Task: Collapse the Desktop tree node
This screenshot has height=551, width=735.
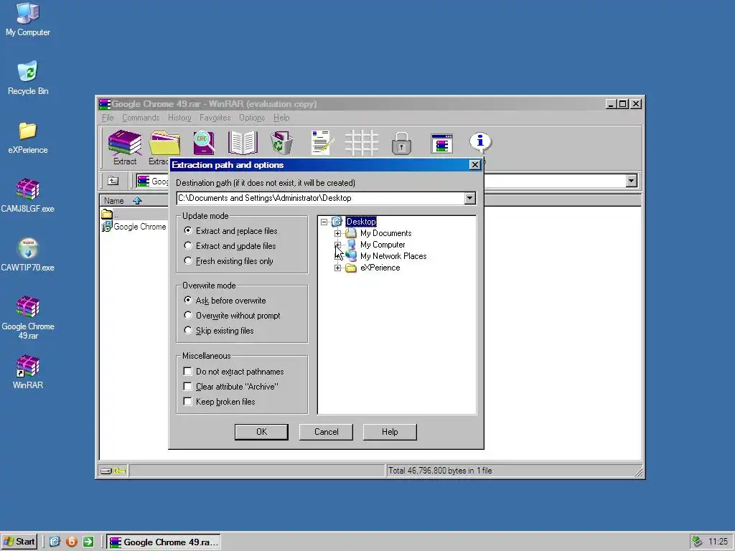Action: point(324,222)
